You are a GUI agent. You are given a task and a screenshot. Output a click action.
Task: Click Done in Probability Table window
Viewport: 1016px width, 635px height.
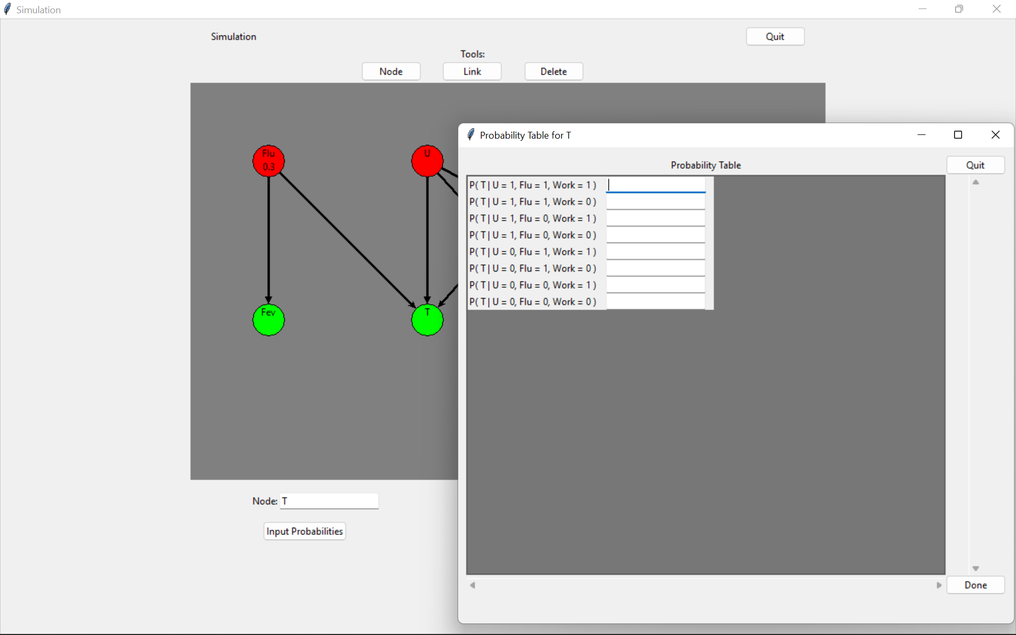[976, 585]
